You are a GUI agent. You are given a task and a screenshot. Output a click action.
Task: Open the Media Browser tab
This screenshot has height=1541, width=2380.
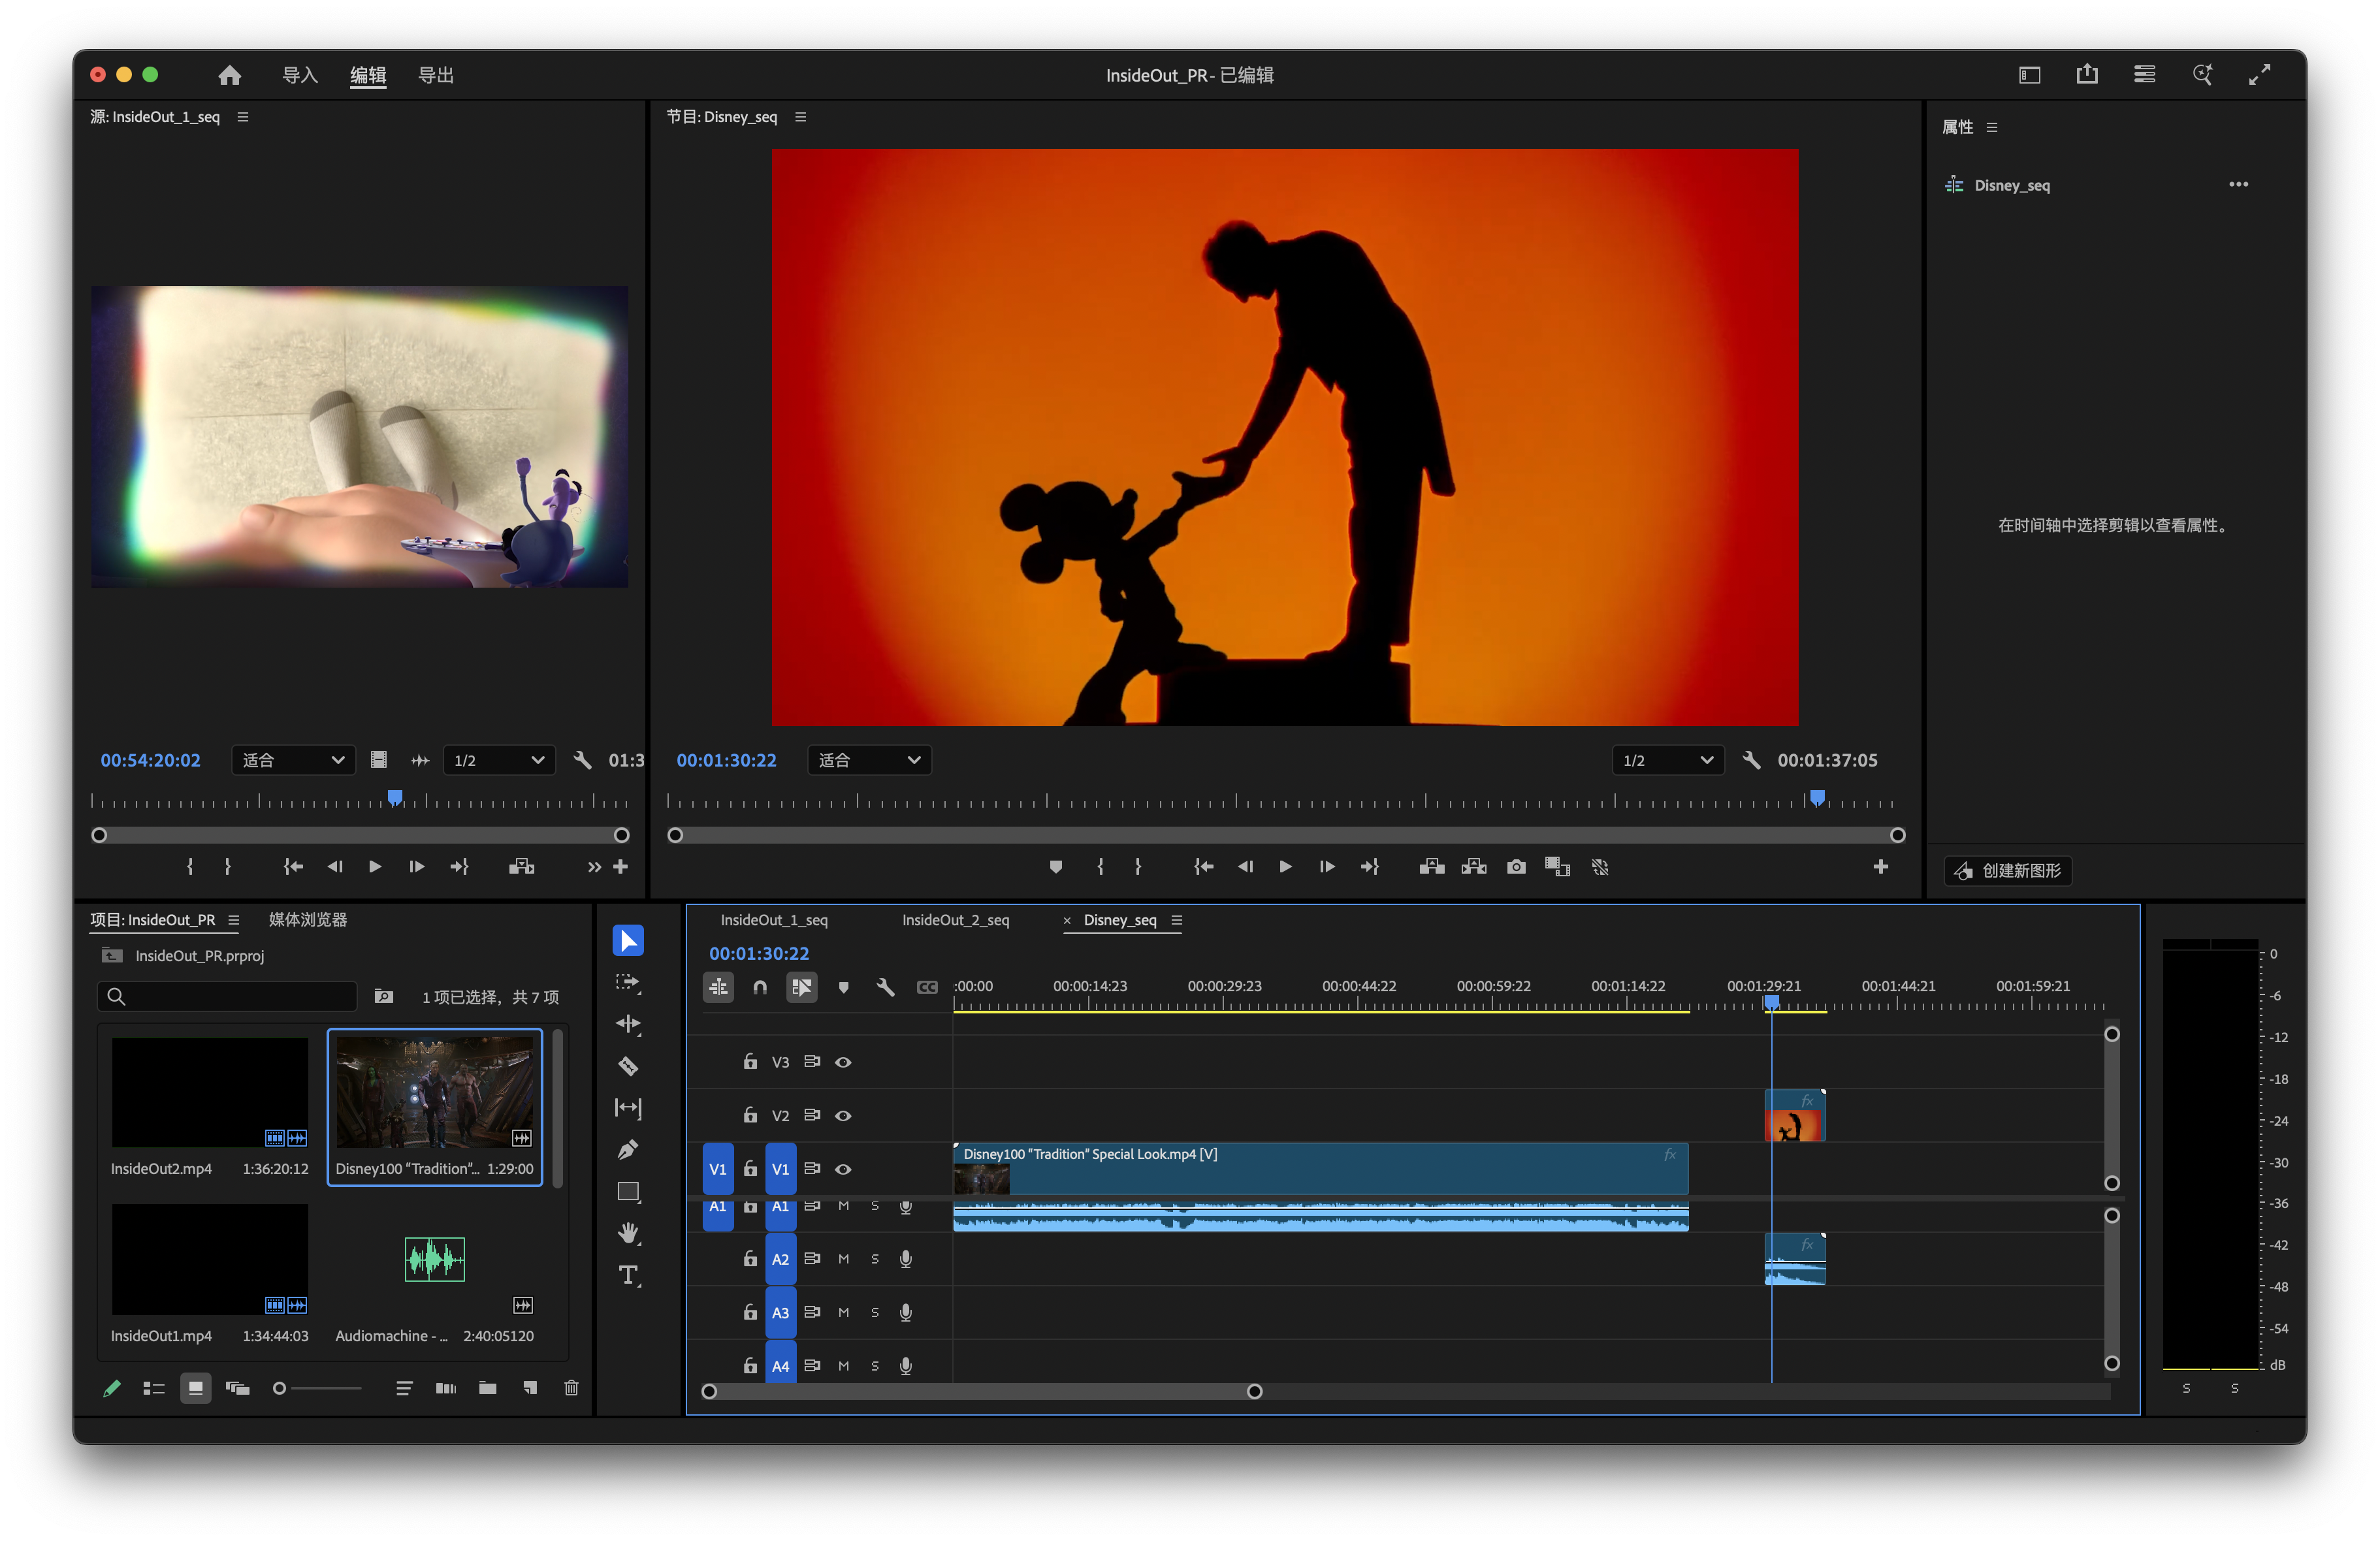308,920
